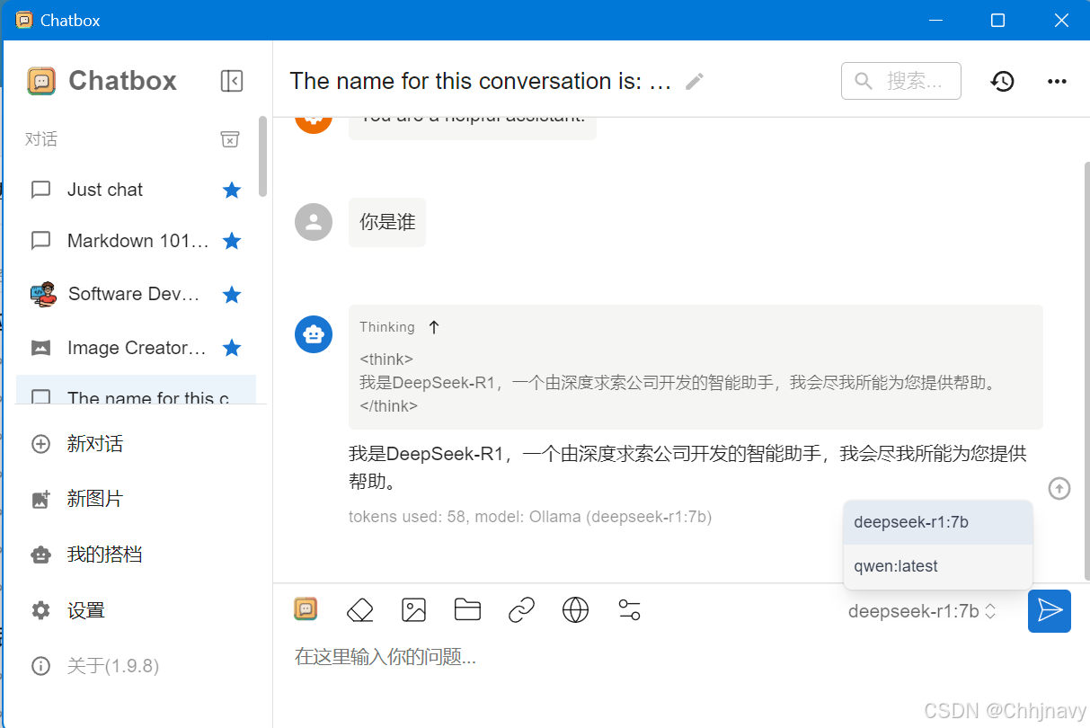This screenshot has width=1090, height=728.
Task: Open 关于(1.9.8) about page
Action: (x=137, y=666)
